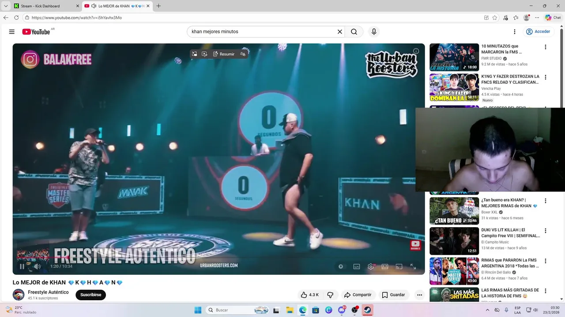
Task: Open DUKI VS LIT KILLAH thumbnail
Action: [x=454, y=241]
